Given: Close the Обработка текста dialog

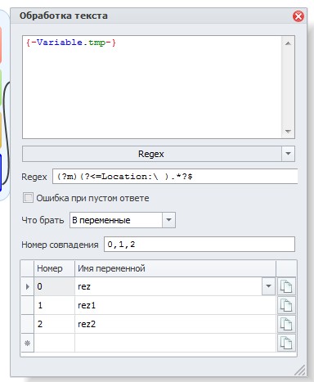Looking at the screenshot, I should (x=298, y=16).
